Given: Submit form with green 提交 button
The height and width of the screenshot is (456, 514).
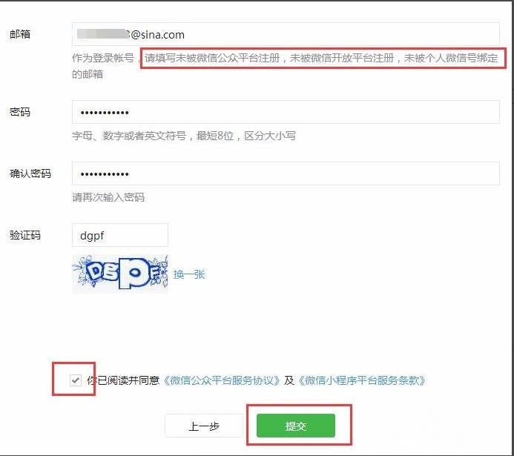Looking at the screenshot, I should coord(296,426).
